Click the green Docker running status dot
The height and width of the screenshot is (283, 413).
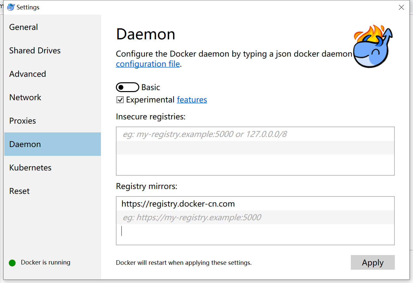(x=12, y=263)
